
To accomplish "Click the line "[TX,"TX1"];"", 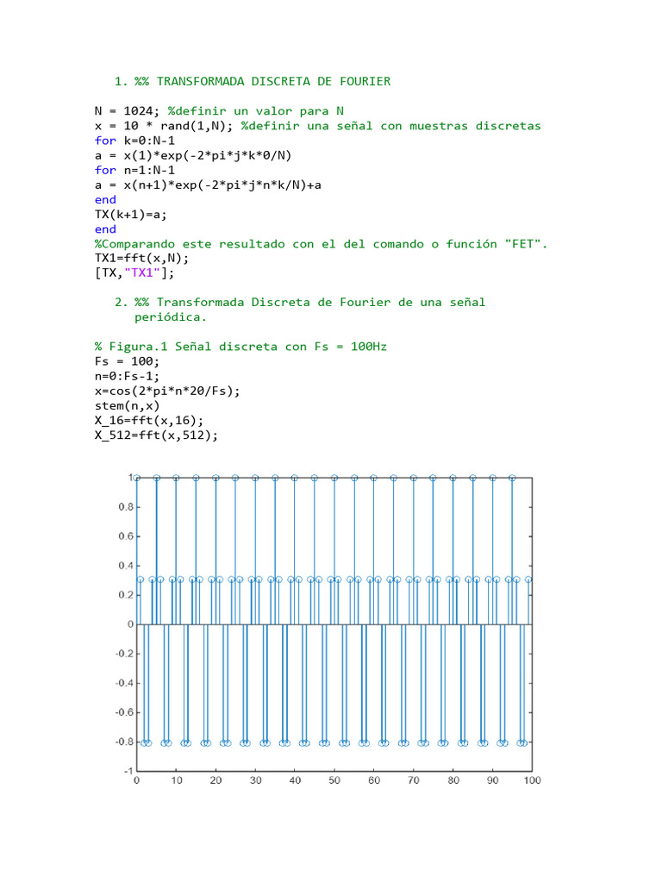I will 134,273.
